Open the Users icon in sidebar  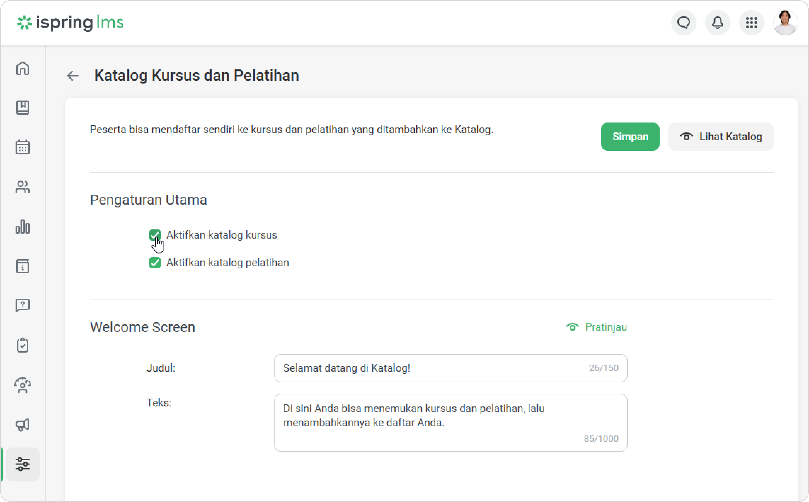coord(23,187)
